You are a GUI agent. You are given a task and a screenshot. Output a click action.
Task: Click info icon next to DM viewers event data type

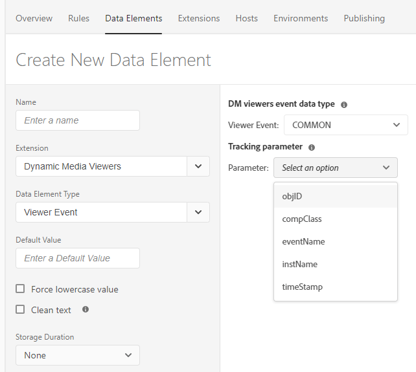click(344, 104)
